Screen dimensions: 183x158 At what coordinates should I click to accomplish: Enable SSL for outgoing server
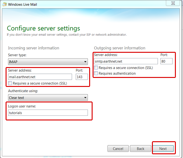coord(96,68)
